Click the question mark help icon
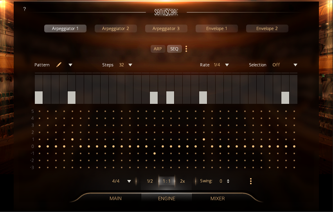This screenshot has height=212, width=333. [24, 9]
